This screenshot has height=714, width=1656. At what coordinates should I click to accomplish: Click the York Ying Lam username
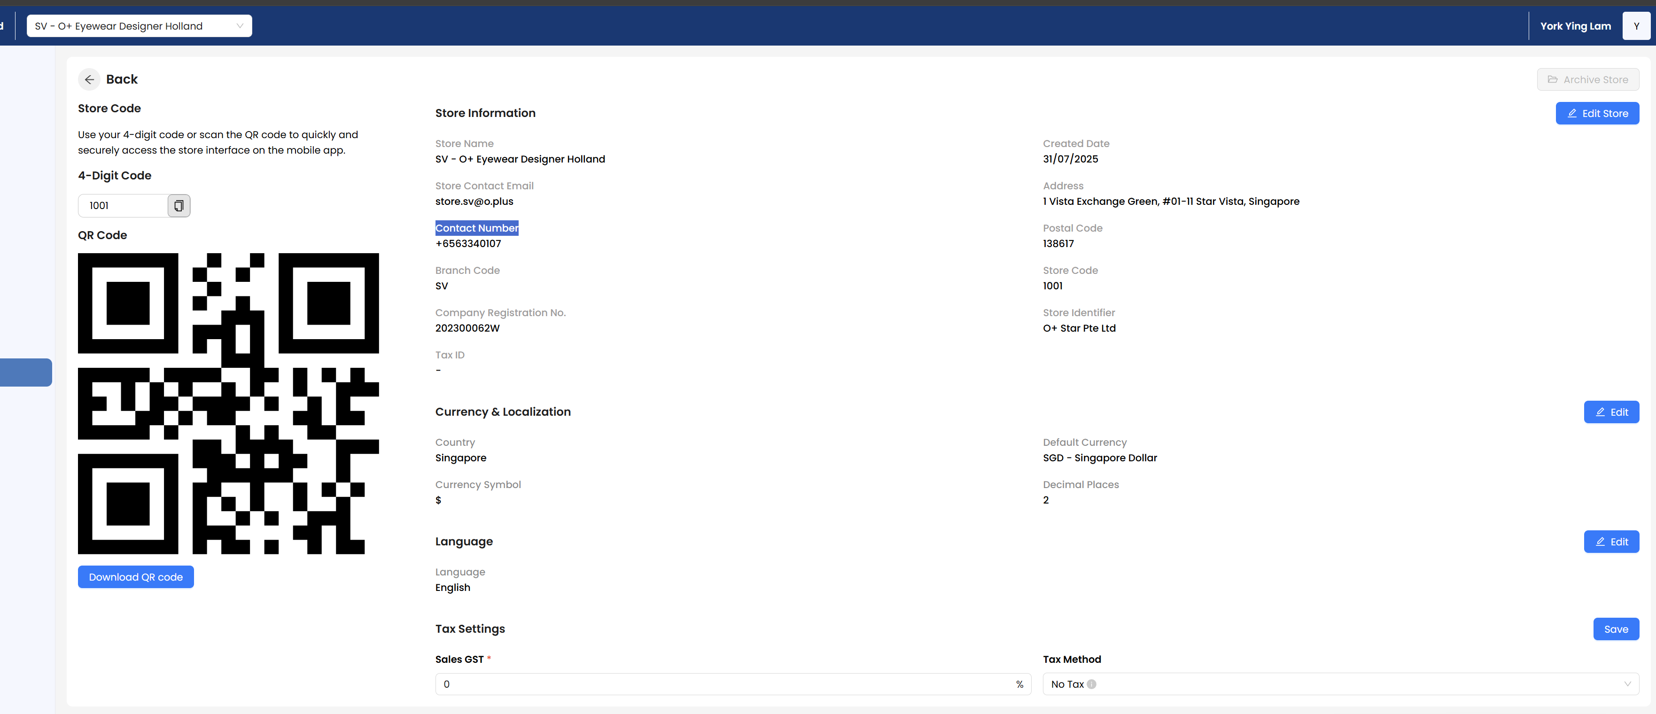1576,26
